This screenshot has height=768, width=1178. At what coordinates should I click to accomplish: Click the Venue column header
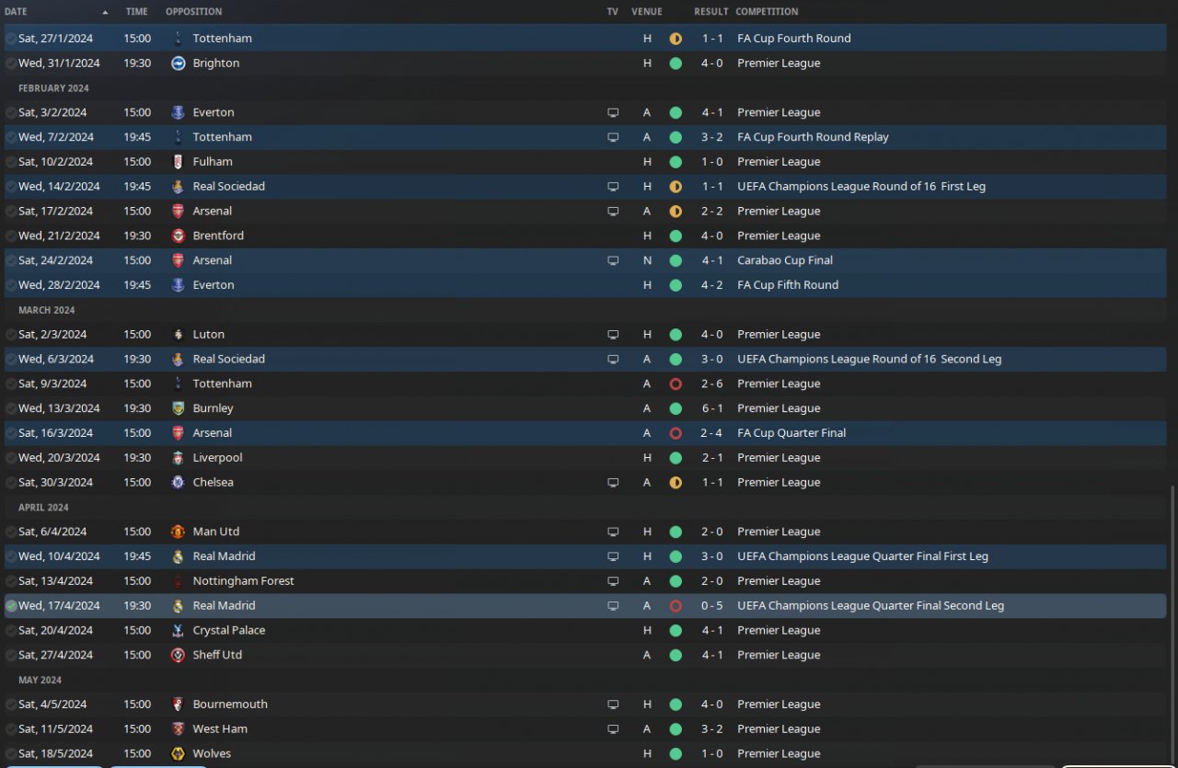tap(647, 12)
